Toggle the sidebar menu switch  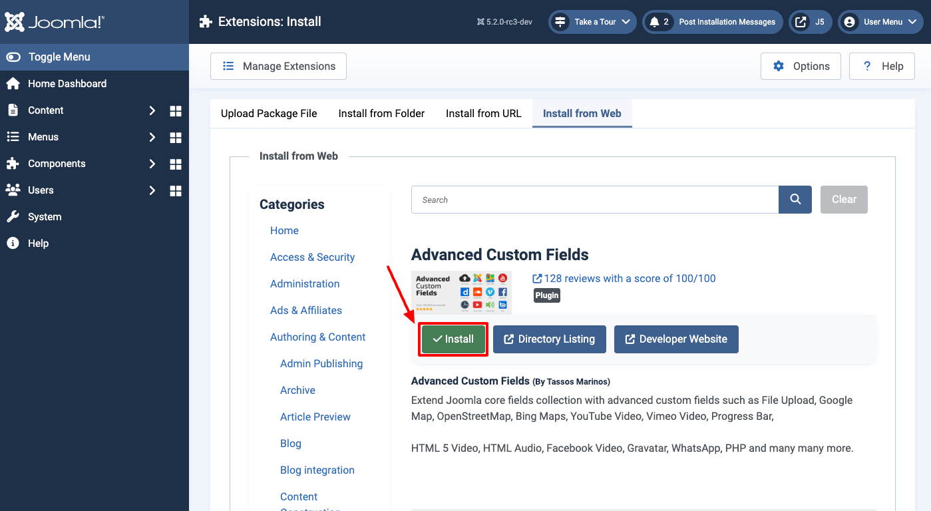click(13, 57)
